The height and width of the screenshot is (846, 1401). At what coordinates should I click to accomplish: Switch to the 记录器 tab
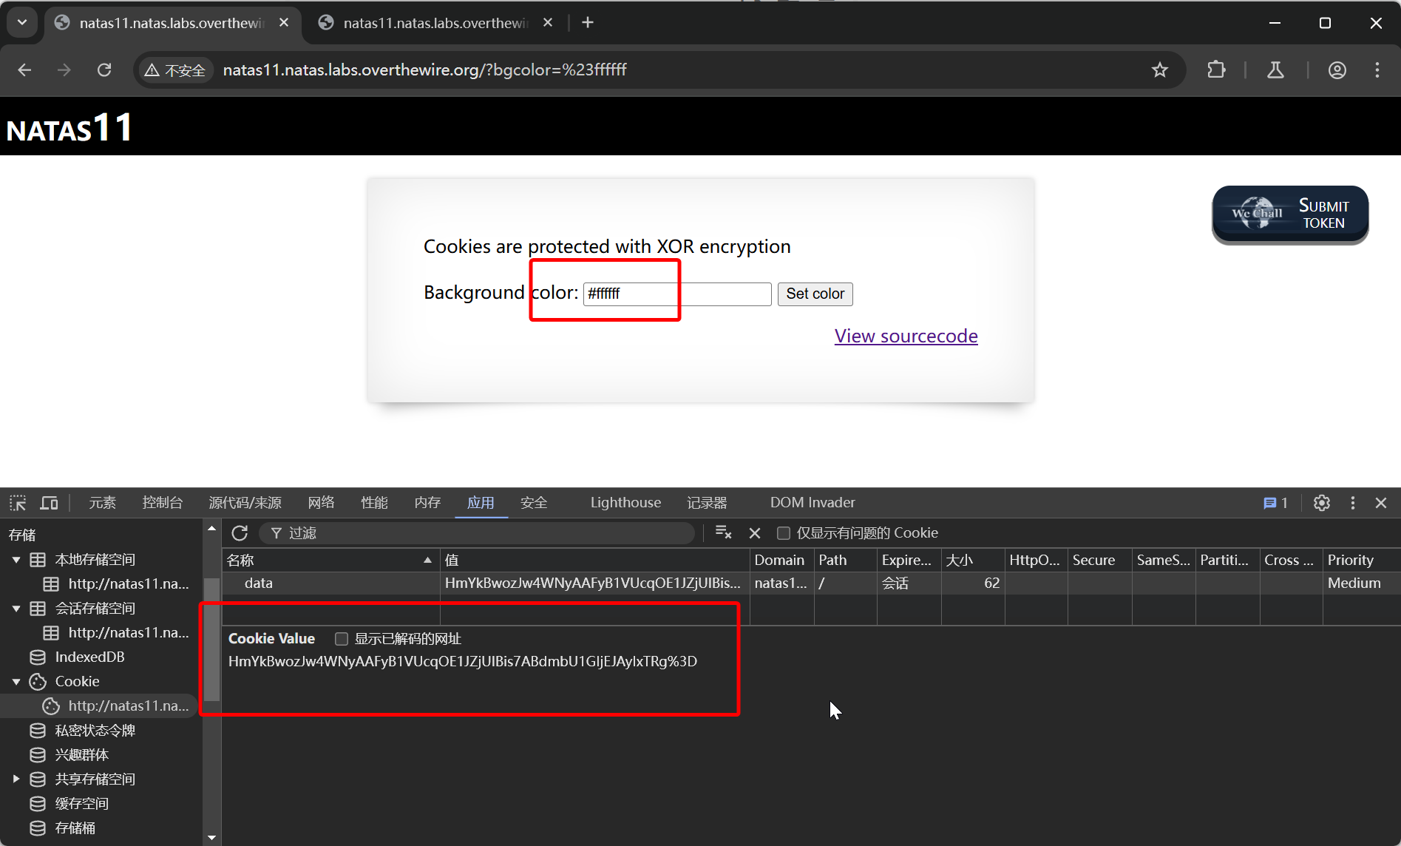pos(707,503)
